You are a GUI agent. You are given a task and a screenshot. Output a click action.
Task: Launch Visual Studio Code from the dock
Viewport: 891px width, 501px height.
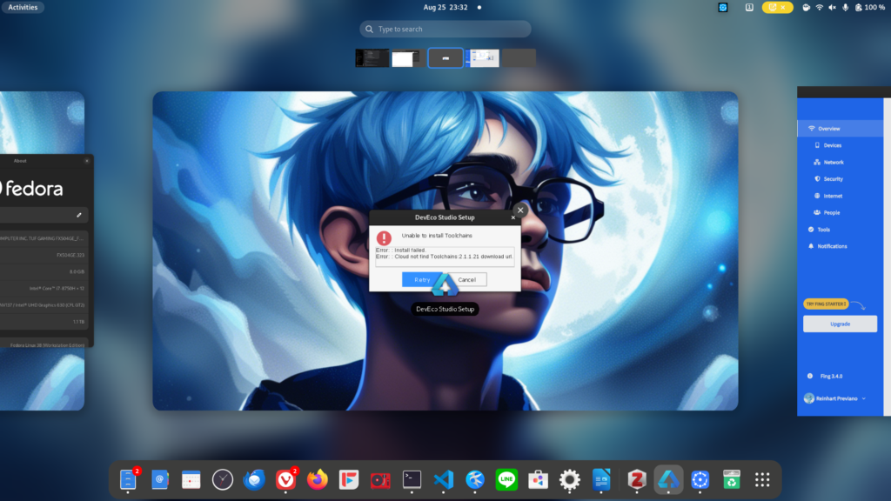(444, 479)
